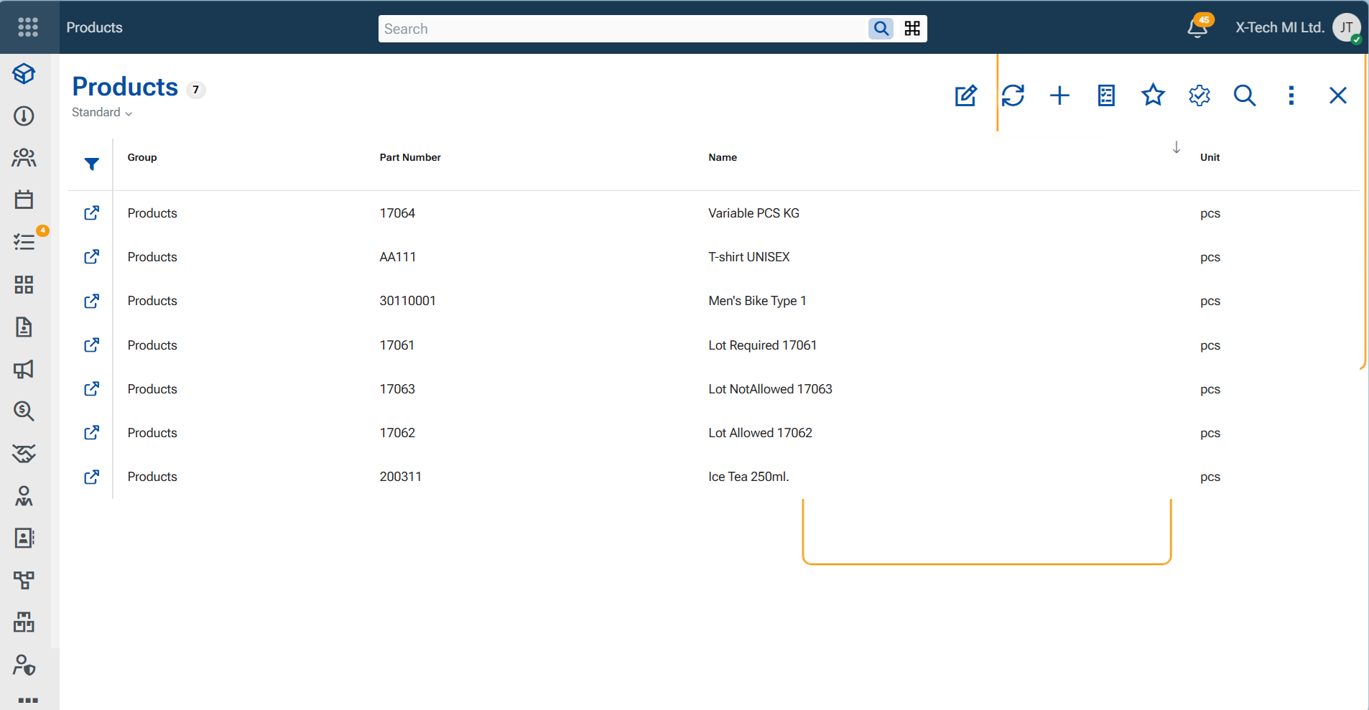Image resolution: width=1369 pixels, height=710 pixels.
Task: Sort by the Group column header
Action: pos(142,157)
